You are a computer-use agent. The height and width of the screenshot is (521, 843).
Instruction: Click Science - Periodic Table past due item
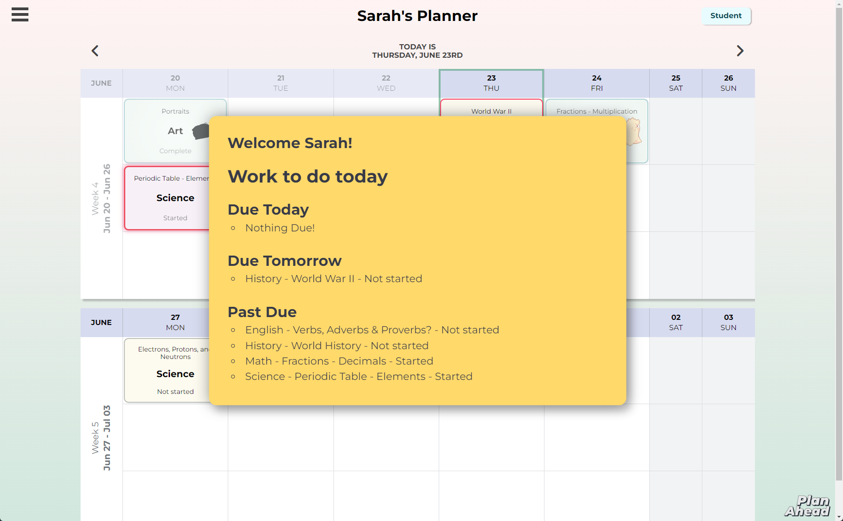(x=359, y=376)
